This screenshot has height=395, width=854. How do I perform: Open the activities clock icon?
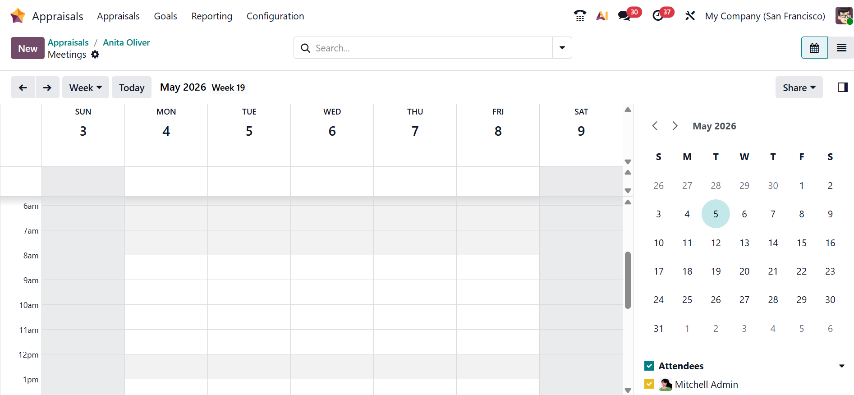click(x=658, y=16)
